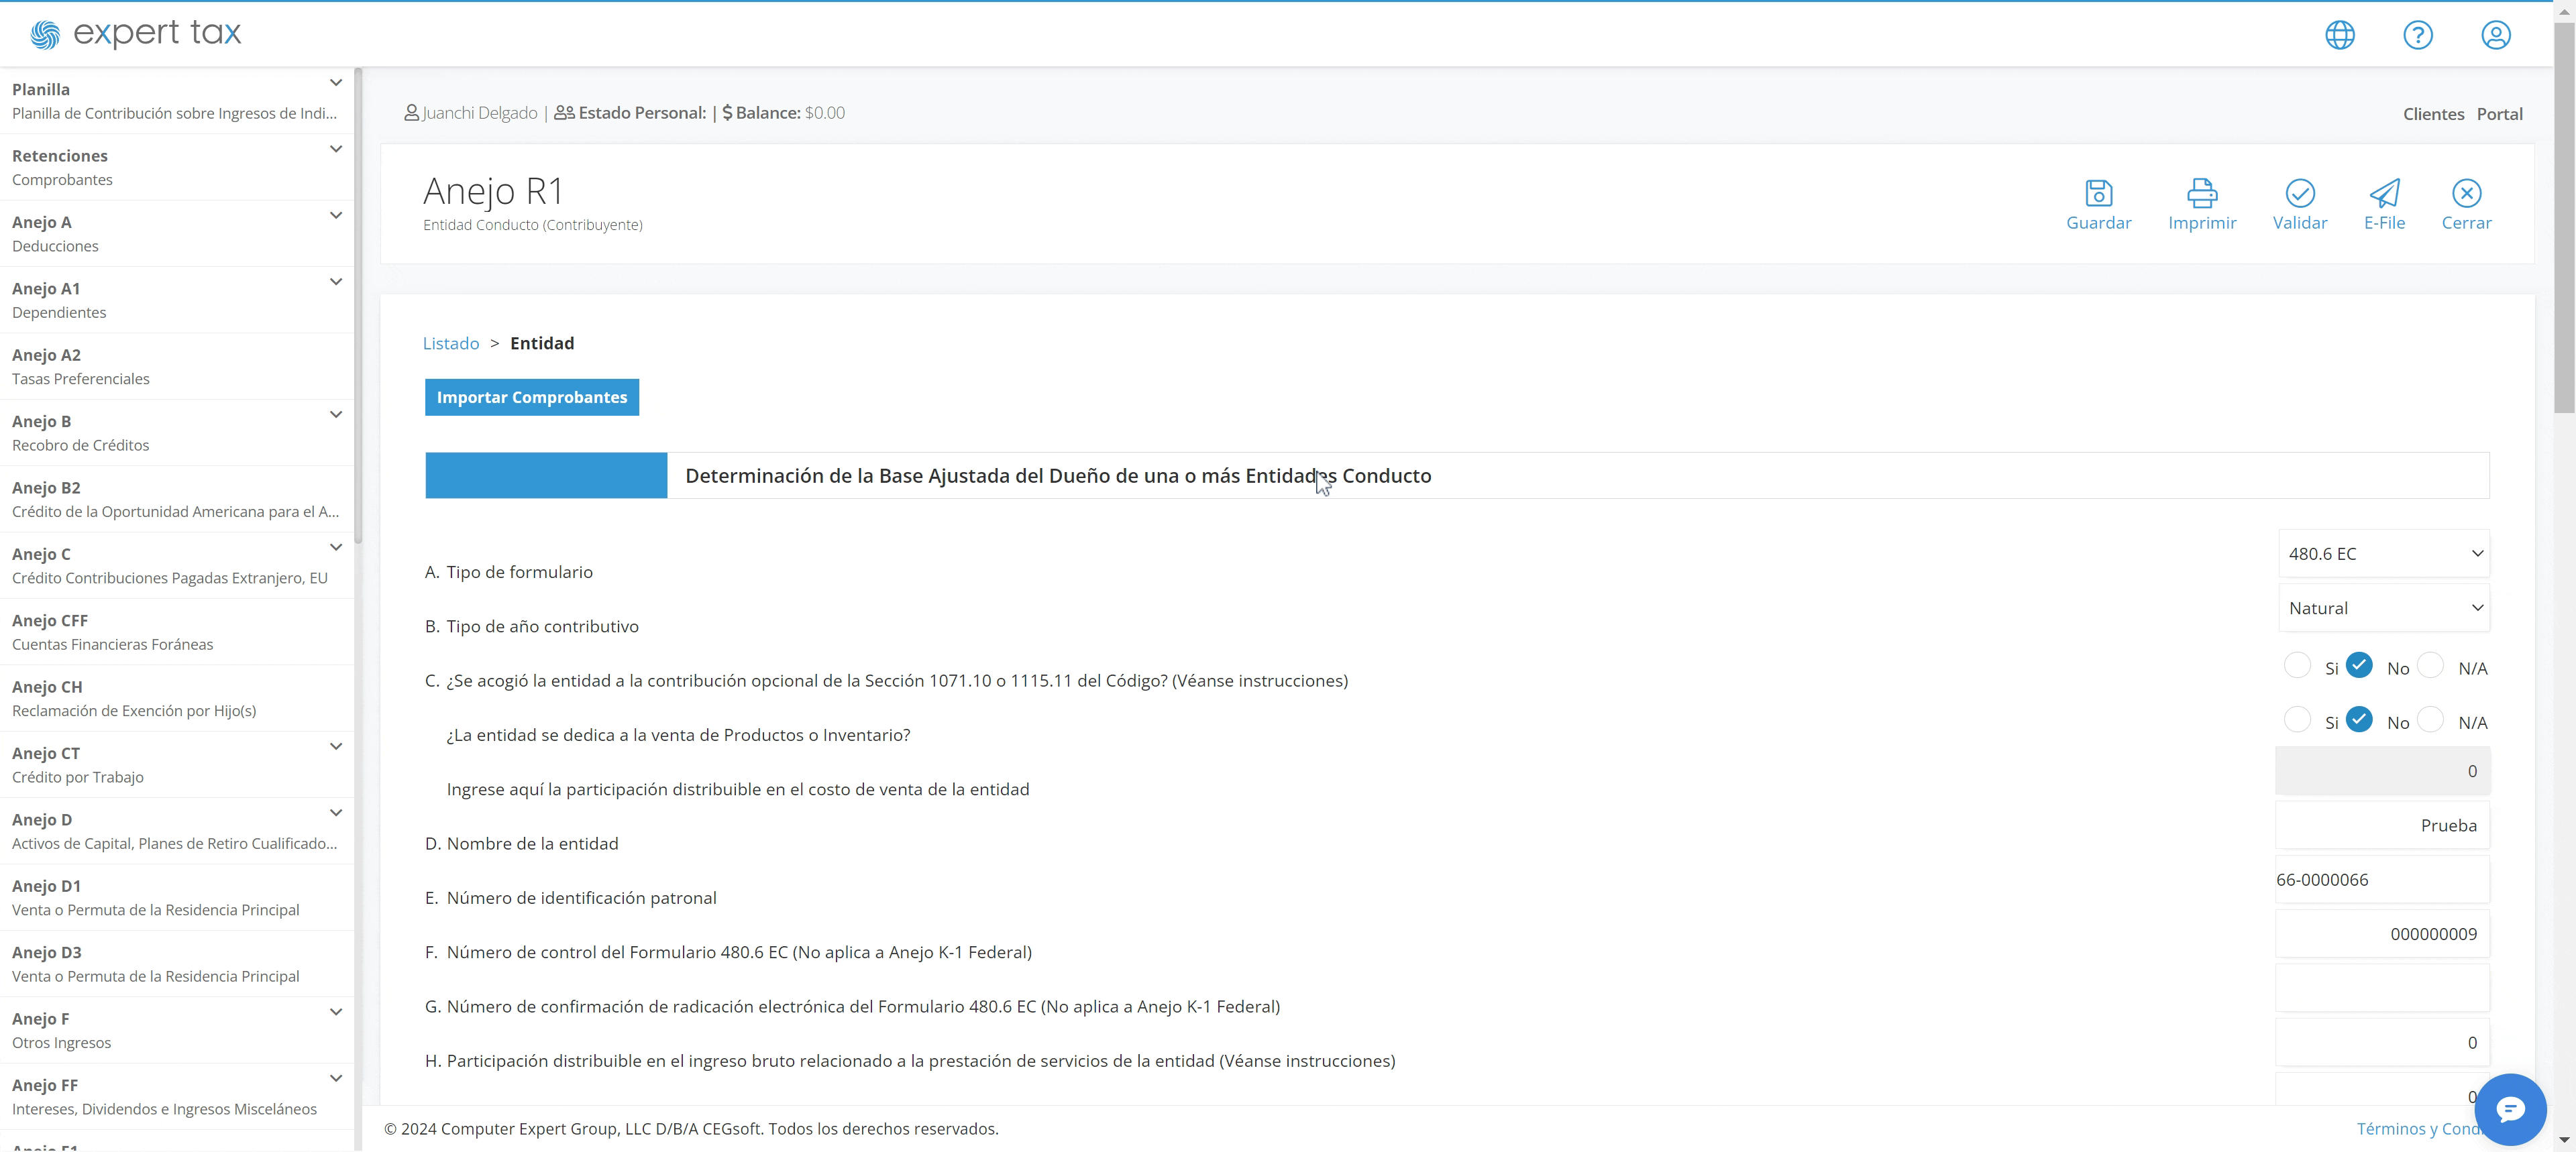The image size is (2576, 1152).
Task: Click the Imprimir printer icon
Action: tap(2201, 193)
